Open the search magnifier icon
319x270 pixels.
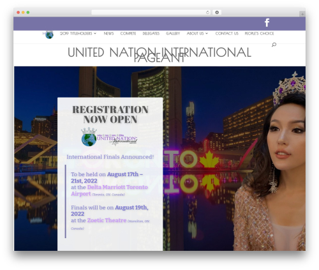pyautogui.click(x=274, y=45)
